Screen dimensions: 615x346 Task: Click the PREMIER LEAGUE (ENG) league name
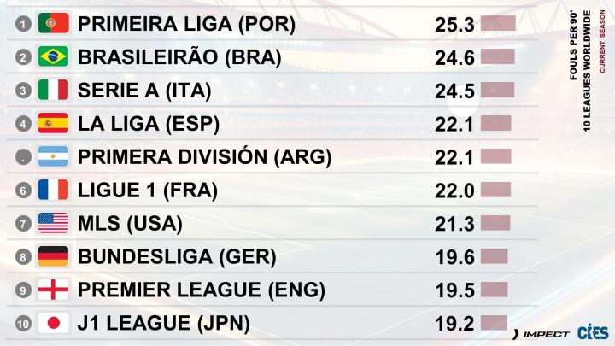coord(202,290)
